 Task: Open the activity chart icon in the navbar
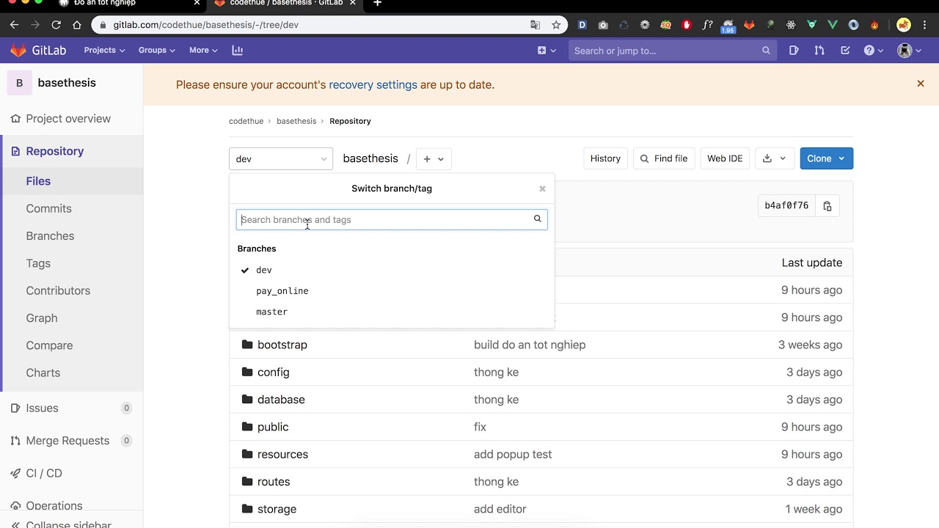237,50
